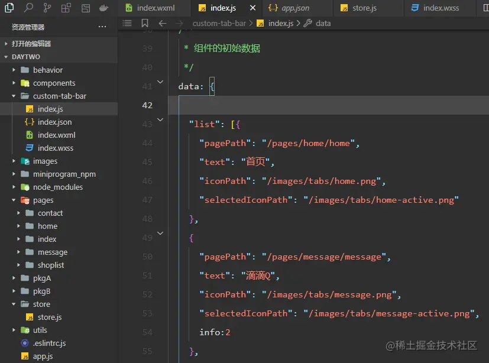489x363 pixels.
Task: Open index.wxml in the file tree
Action: (x=56, y=135)
